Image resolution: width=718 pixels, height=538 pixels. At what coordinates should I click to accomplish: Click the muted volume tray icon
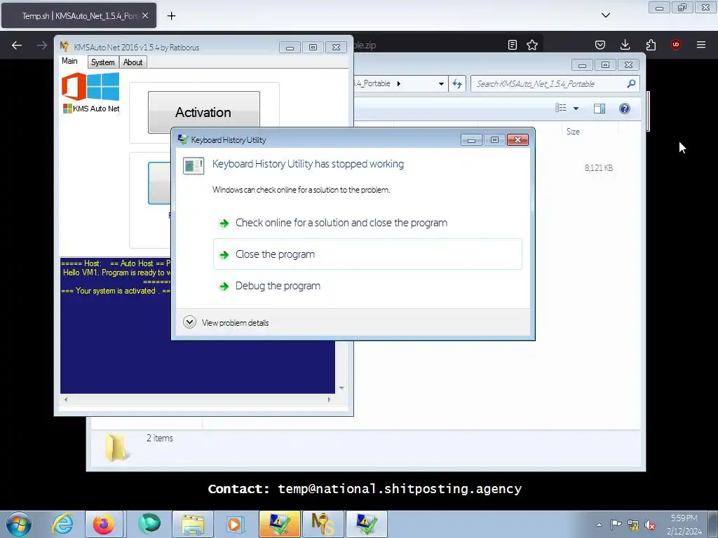tap(650, 525)
